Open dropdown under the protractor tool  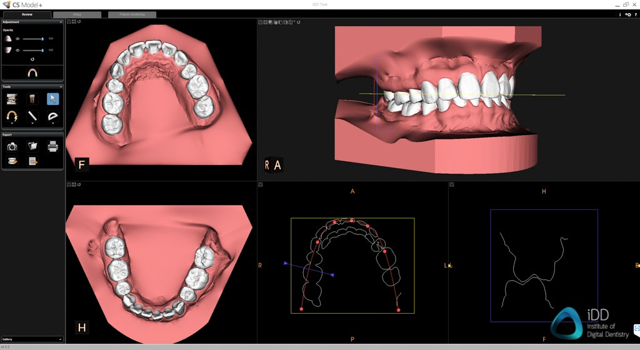pos(52,122)
